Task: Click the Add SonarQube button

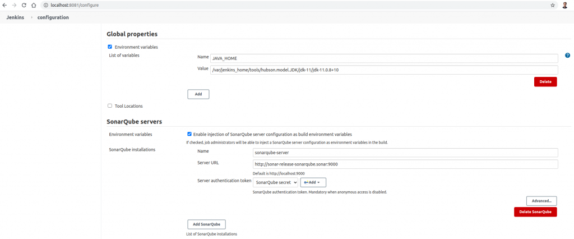Action: [x=206, y=224]
